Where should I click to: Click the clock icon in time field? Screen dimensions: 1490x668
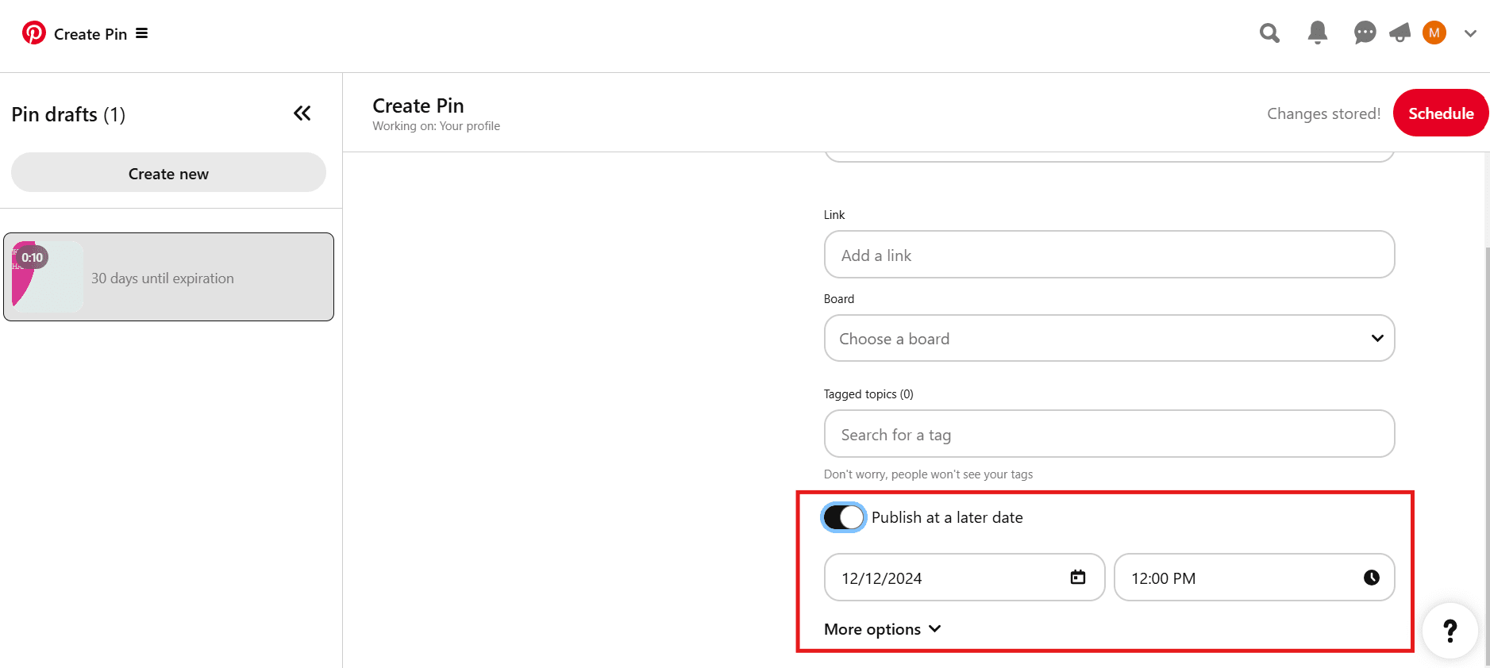pyautogui.click(x=1371, y=578)
